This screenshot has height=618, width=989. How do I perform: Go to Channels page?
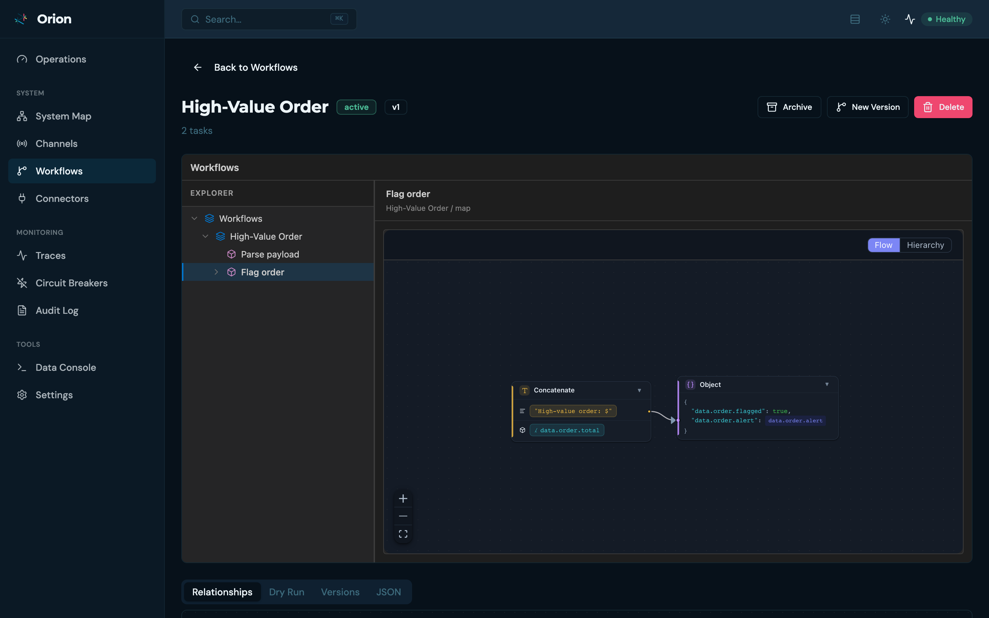82,144
